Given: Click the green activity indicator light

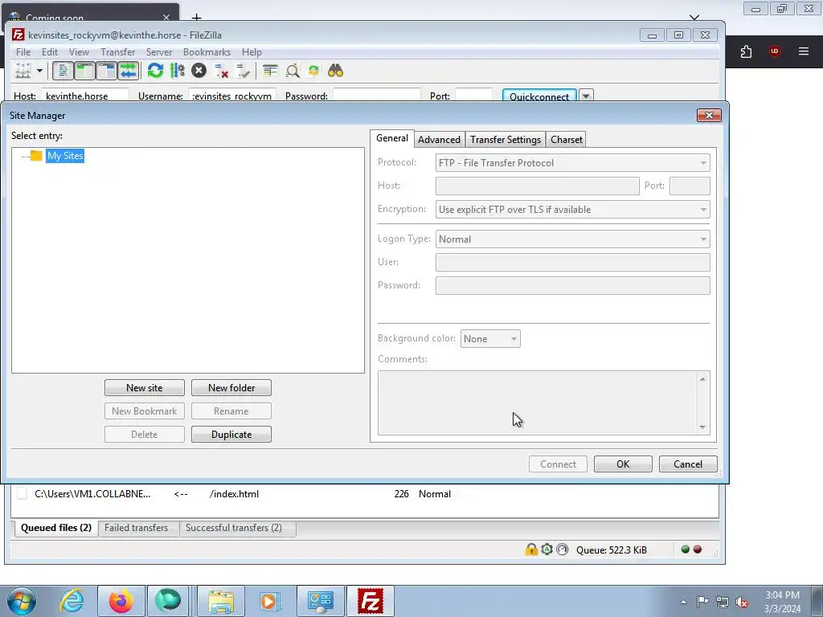Looking at the screenshot, I should point(685,550).
